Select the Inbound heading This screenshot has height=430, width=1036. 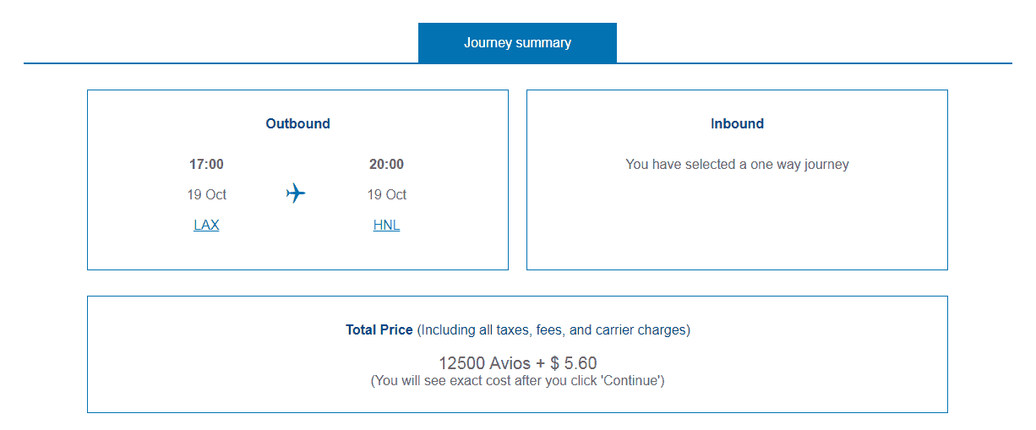coord(737,123)
